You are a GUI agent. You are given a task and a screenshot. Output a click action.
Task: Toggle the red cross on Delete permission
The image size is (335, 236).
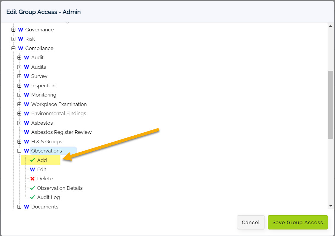pyautogui.click(x=33, y=179)
